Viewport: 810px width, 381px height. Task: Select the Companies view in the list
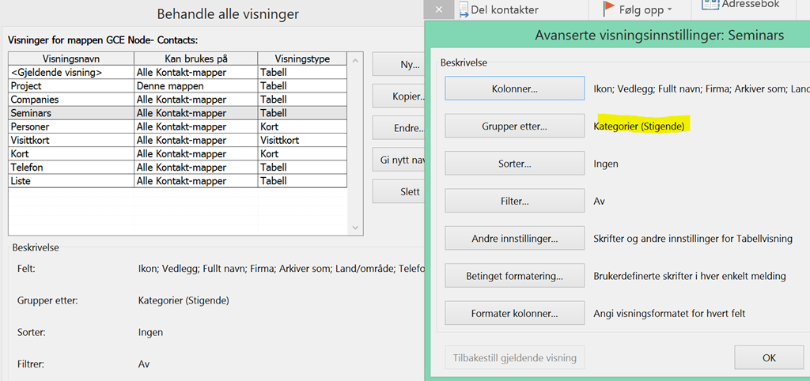71,100
